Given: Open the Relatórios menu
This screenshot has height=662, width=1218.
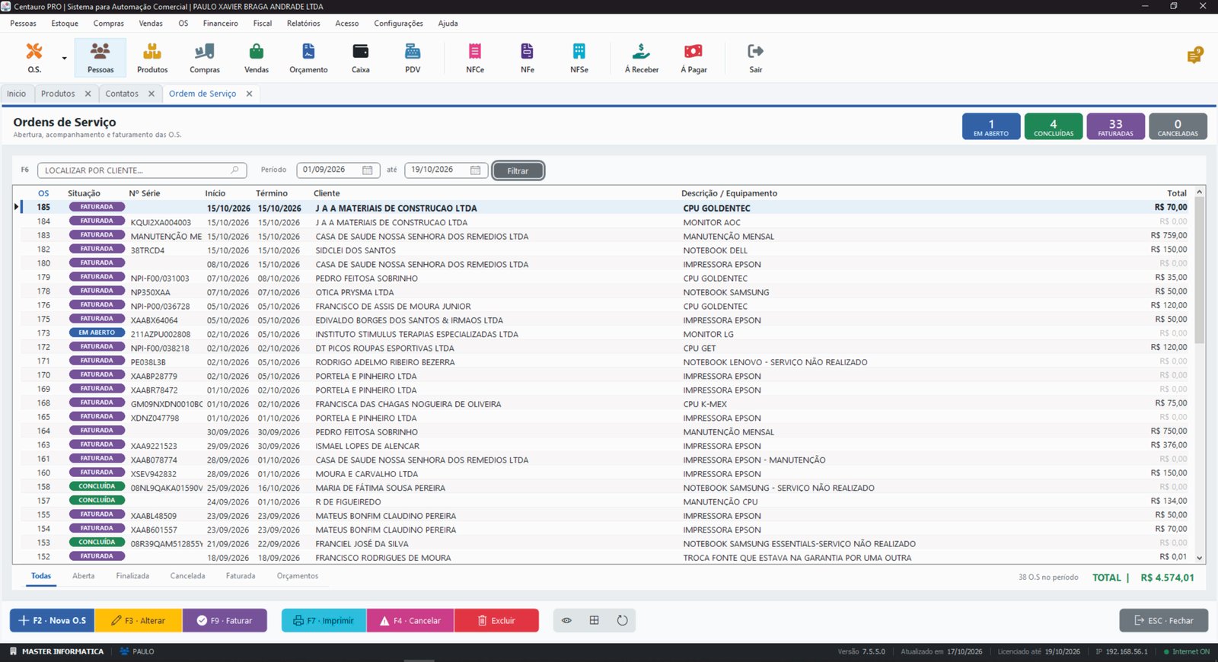Looking at the screenshot, I should [303, 24].
